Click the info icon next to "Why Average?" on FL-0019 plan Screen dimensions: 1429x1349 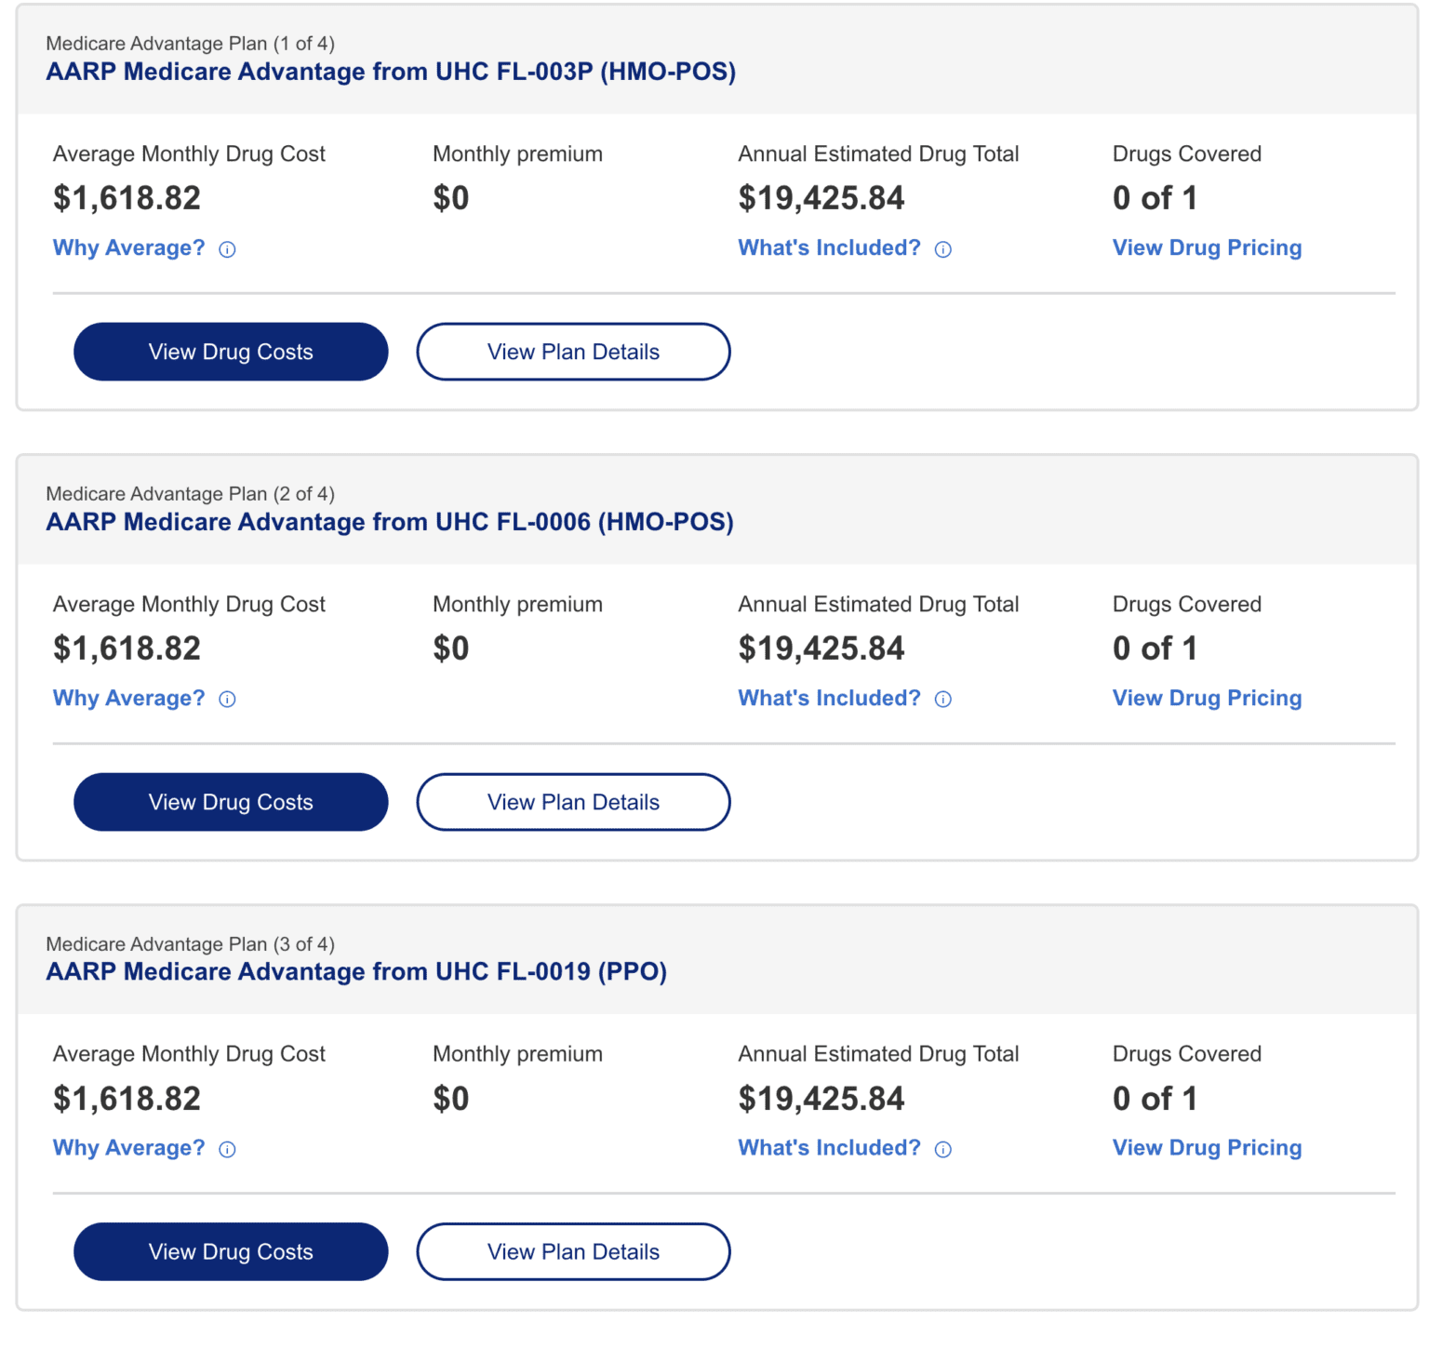coord(226,1149)
